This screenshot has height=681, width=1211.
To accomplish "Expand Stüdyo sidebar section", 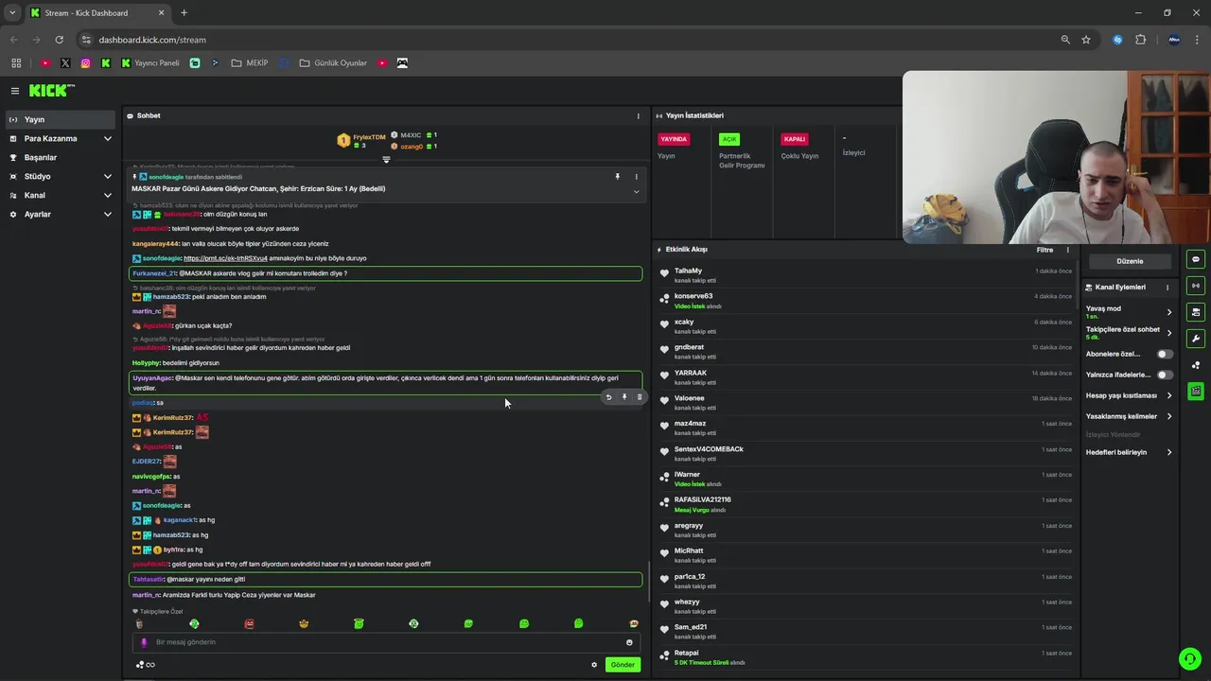I will pos(61,176).
